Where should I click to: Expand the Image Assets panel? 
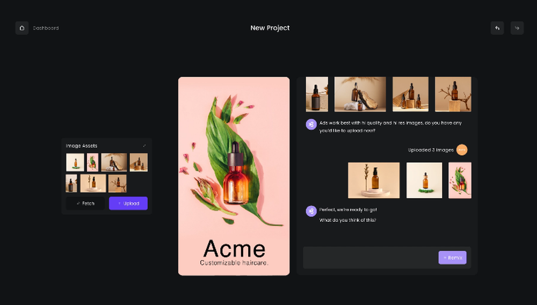144,146
